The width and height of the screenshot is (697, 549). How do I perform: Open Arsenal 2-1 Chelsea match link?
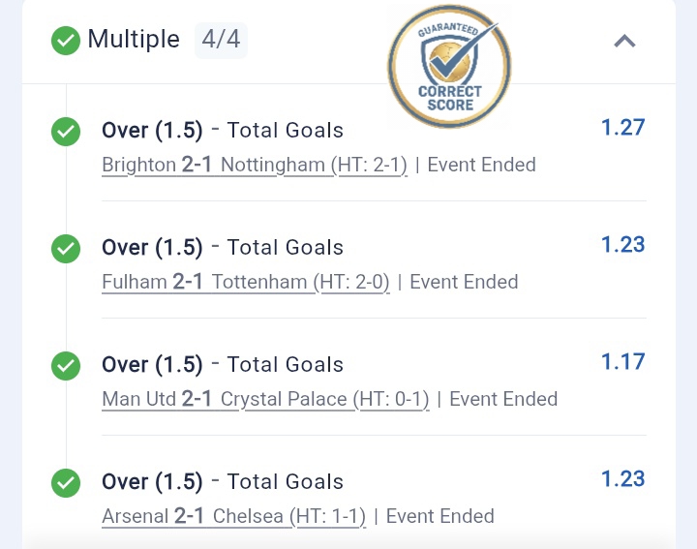coord(233,516)
